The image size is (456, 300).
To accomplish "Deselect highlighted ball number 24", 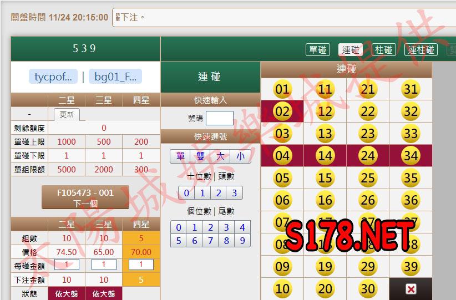I will [368, 156].
